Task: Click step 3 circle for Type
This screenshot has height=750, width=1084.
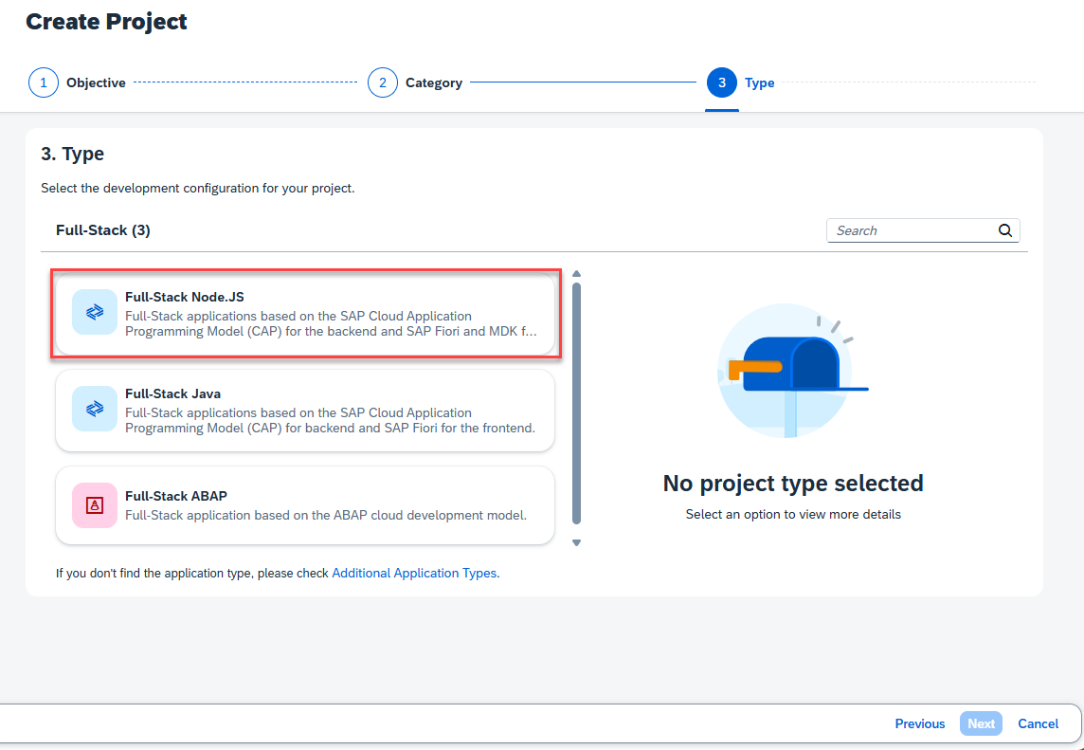Action: click(x=722, y=82)
